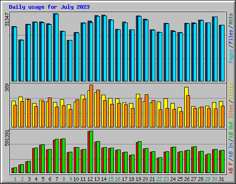The width and height of the screenshot is (236, 184).
Task: Click day label 20 on the x-axis
Action: [x=145, y=179]
